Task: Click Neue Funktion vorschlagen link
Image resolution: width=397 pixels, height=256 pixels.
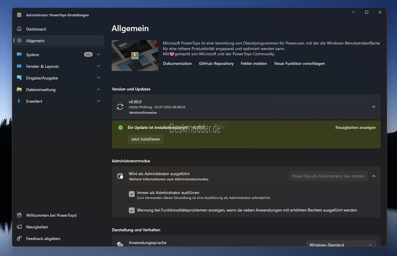Action: pos(300,63)
